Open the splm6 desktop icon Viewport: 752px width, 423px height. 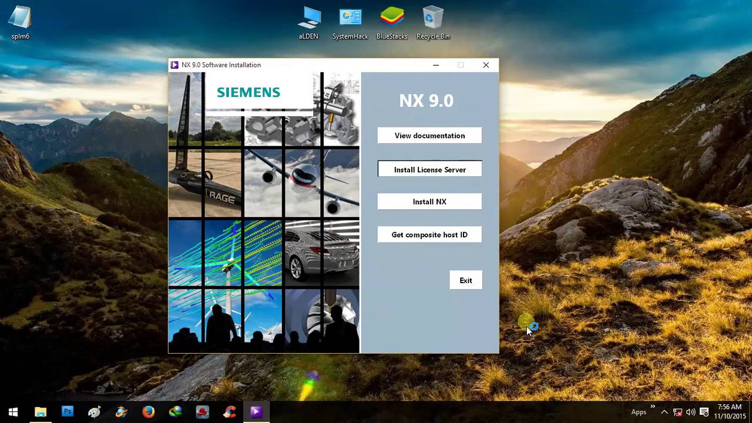pyautogui.click(x=21, y=23)
